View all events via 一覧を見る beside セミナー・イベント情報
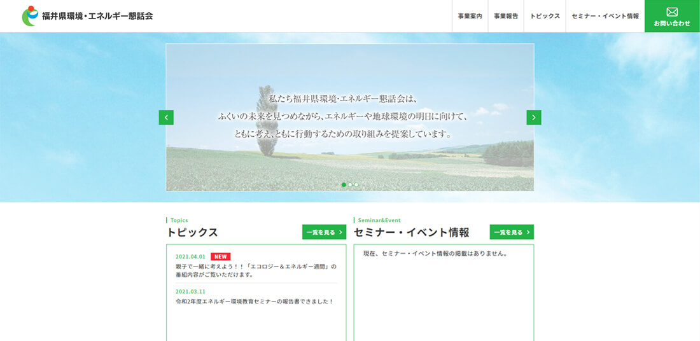700x341 pixels. click(512, 232)
